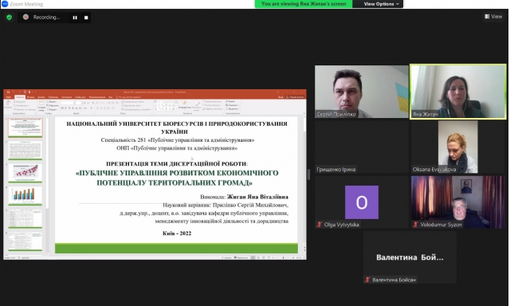Switch to the Главная ribbon tab
The image size is (510, 306).
coord(20,97)
